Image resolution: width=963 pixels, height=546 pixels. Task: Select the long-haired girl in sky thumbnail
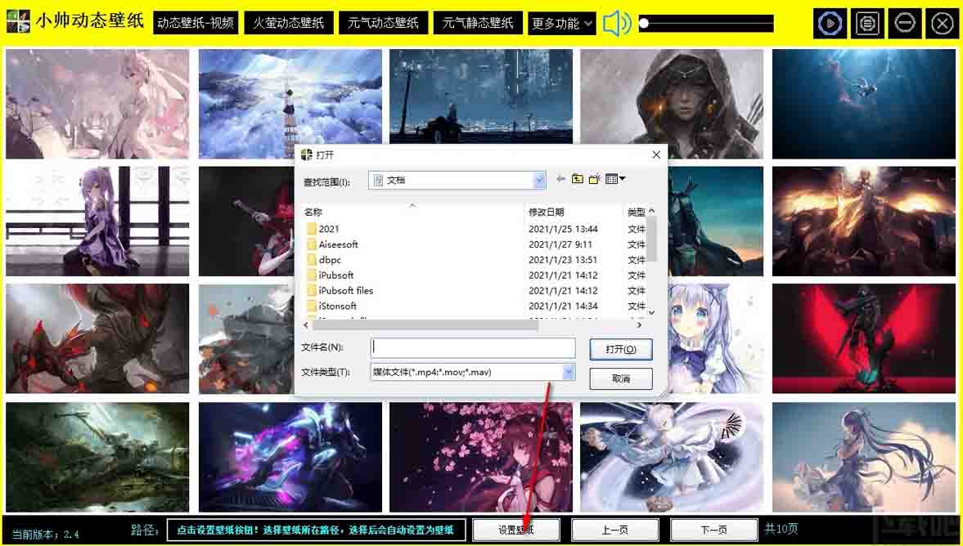[x=864, y=457]
